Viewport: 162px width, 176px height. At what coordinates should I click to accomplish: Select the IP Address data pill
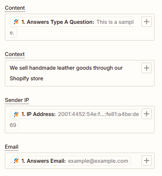tap(75, 114)
